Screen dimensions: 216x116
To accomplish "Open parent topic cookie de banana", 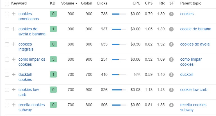I will click(195, 29).
